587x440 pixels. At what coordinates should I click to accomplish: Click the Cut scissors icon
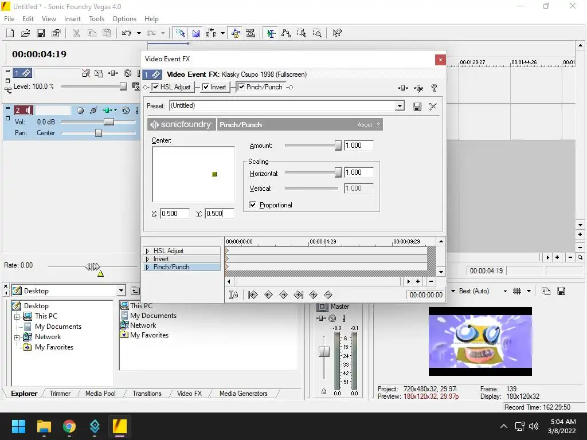pos(76,33)
